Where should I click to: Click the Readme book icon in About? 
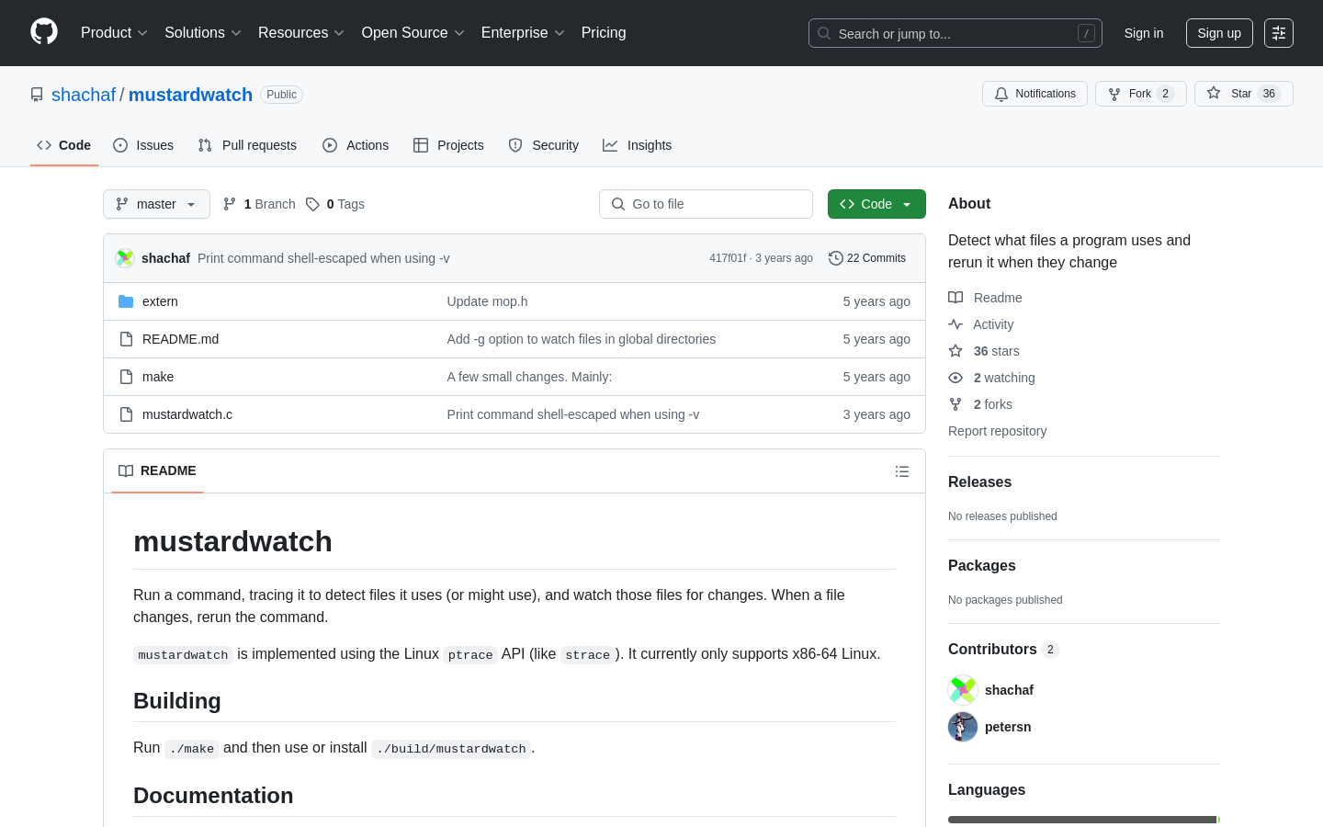coord(955,298)
